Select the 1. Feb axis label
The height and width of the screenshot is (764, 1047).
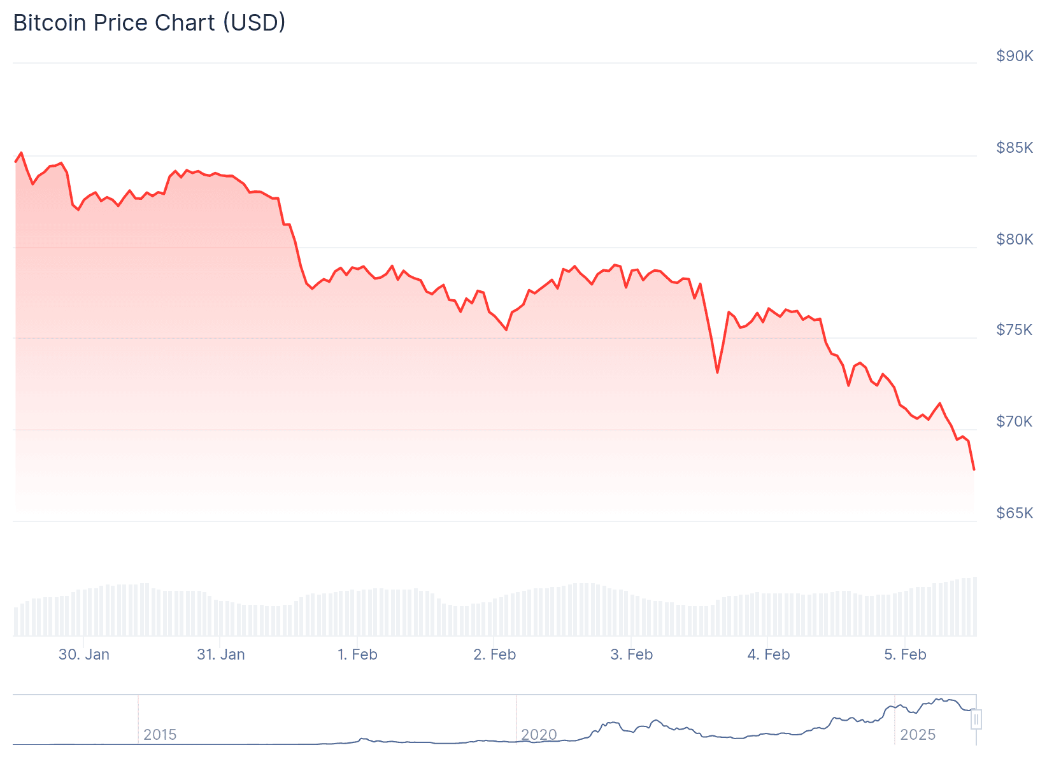click(357, 654)
